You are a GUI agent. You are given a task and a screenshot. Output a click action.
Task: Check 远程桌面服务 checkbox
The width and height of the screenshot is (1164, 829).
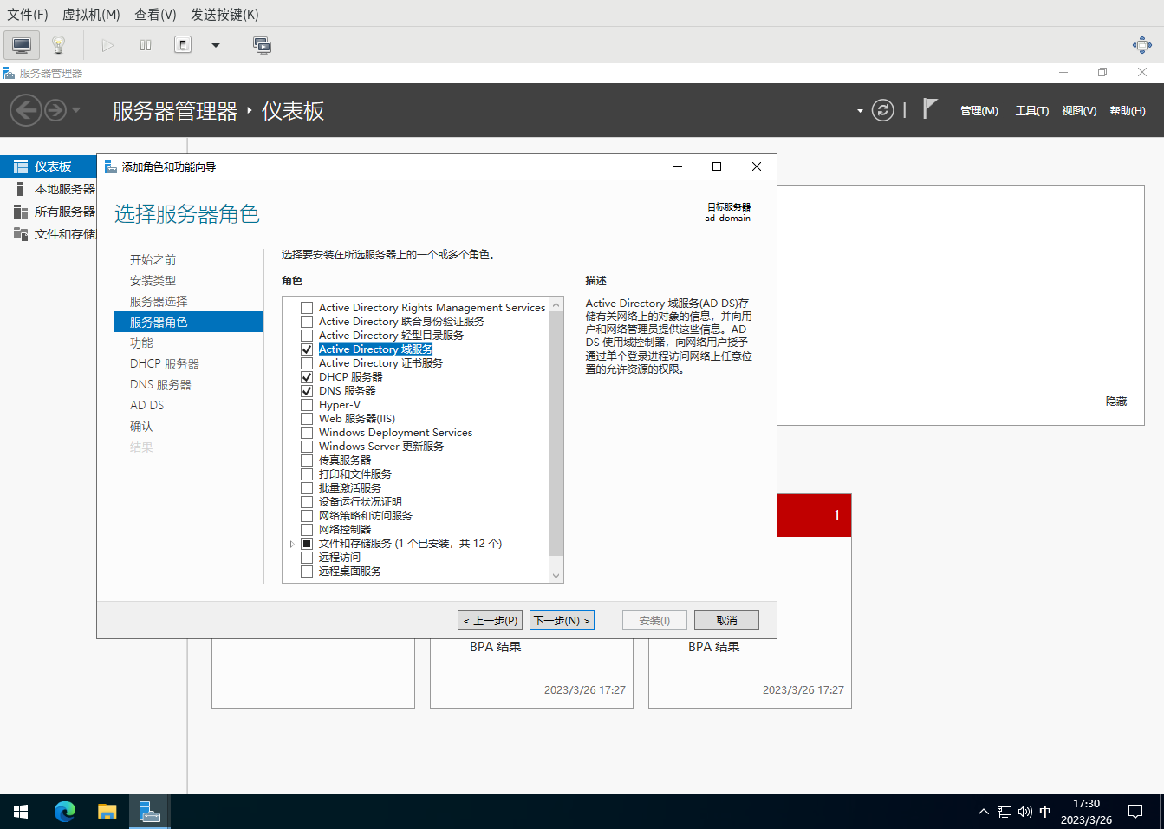[307, 571]
